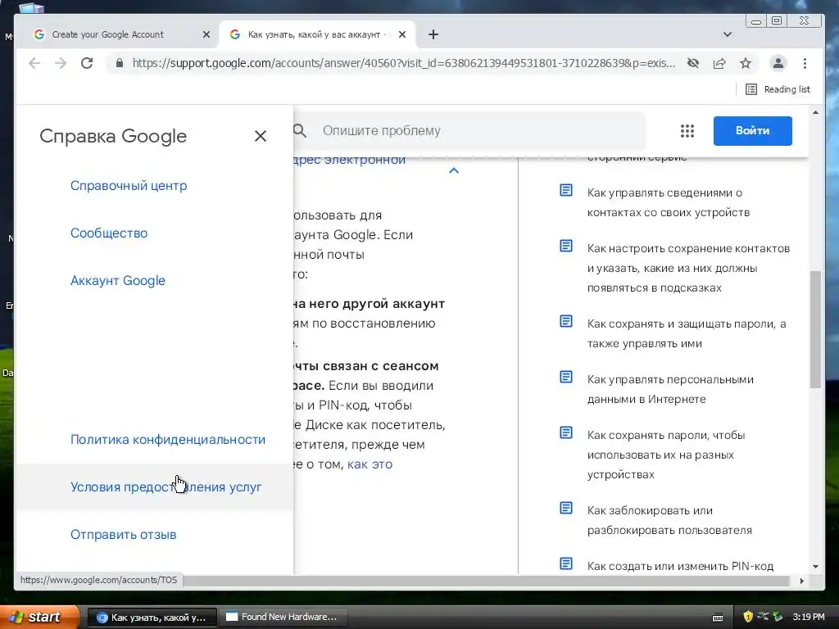Click the blue Войти button

[752, 130]
